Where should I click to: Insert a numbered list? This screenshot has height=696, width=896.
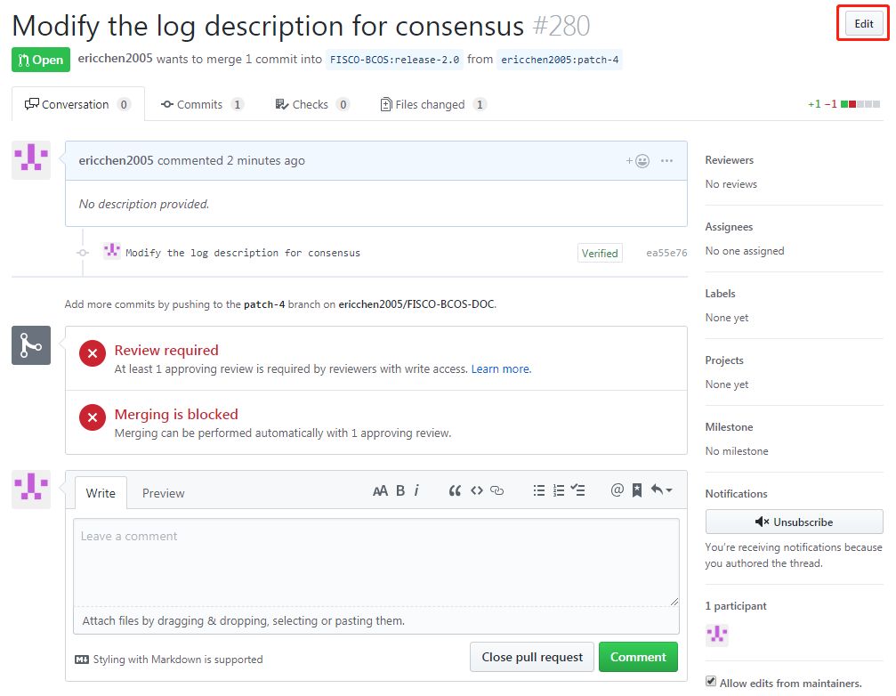click(559, 490)
